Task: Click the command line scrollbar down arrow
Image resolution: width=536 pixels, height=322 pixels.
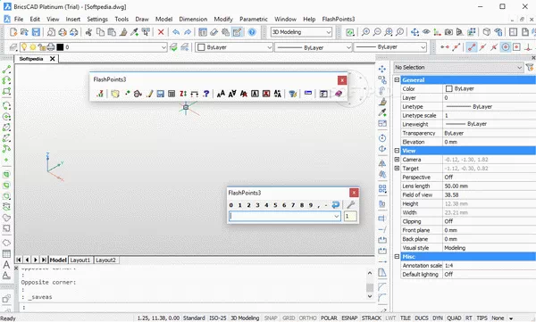Action: coord(370,296)
